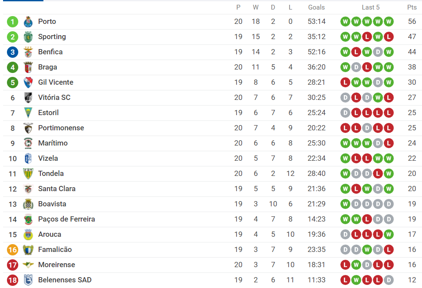
Task: Click the Last 5 column header
Action: (x=371, y=7)
